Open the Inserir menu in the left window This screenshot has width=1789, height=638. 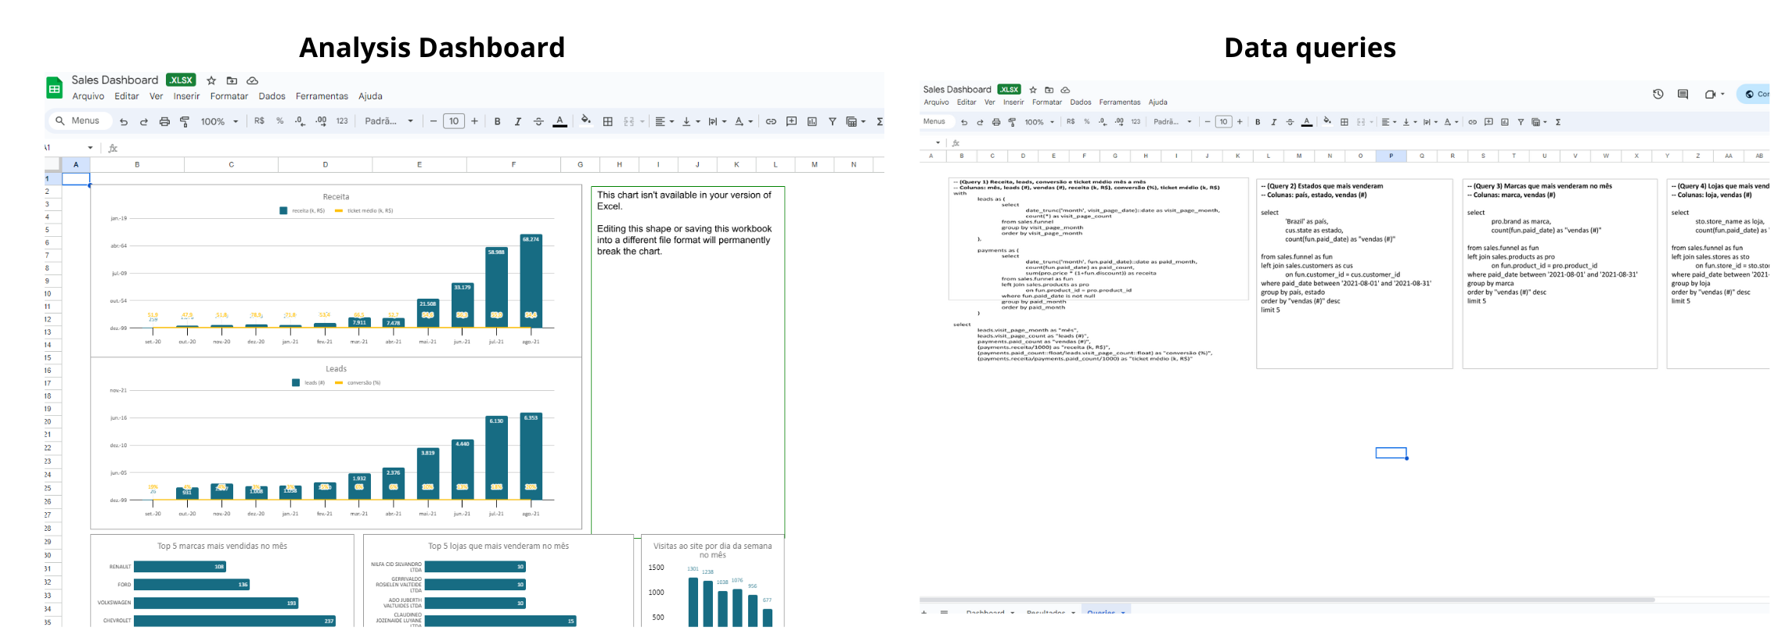pos(186,96)
